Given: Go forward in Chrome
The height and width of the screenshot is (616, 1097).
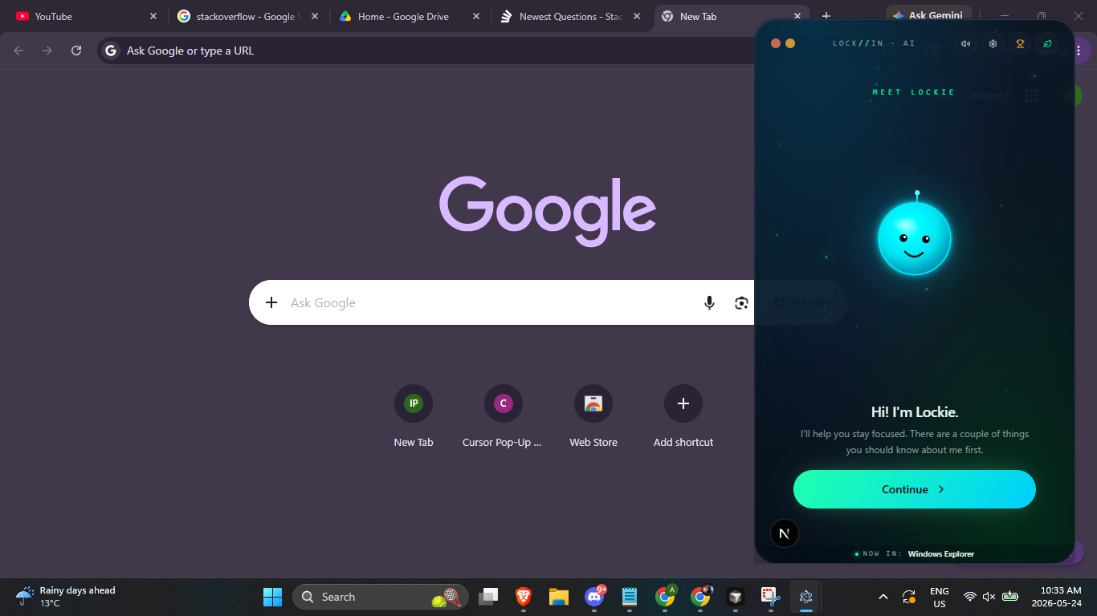Looking at the screenshot, I should 47,51.
